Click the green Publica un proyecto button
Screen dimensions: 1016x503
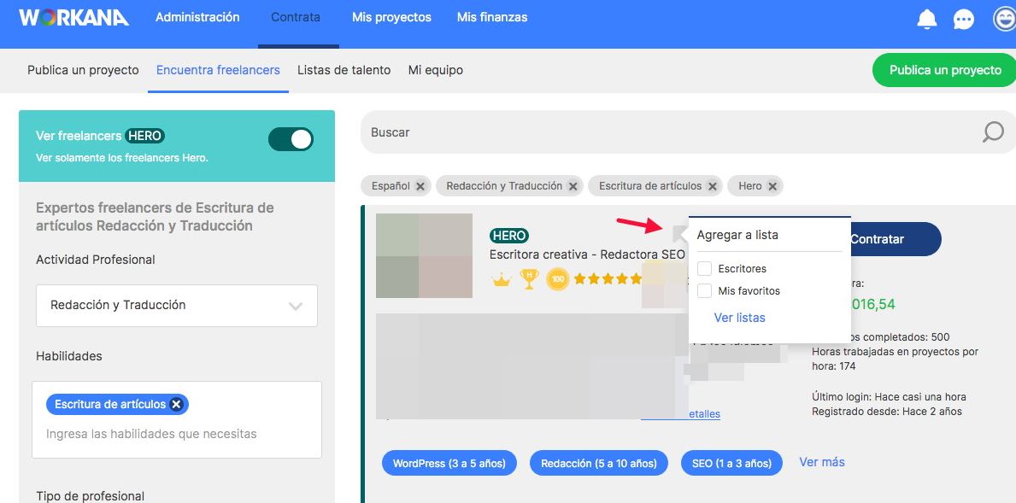pyautogui.click(x=944, y=70)
